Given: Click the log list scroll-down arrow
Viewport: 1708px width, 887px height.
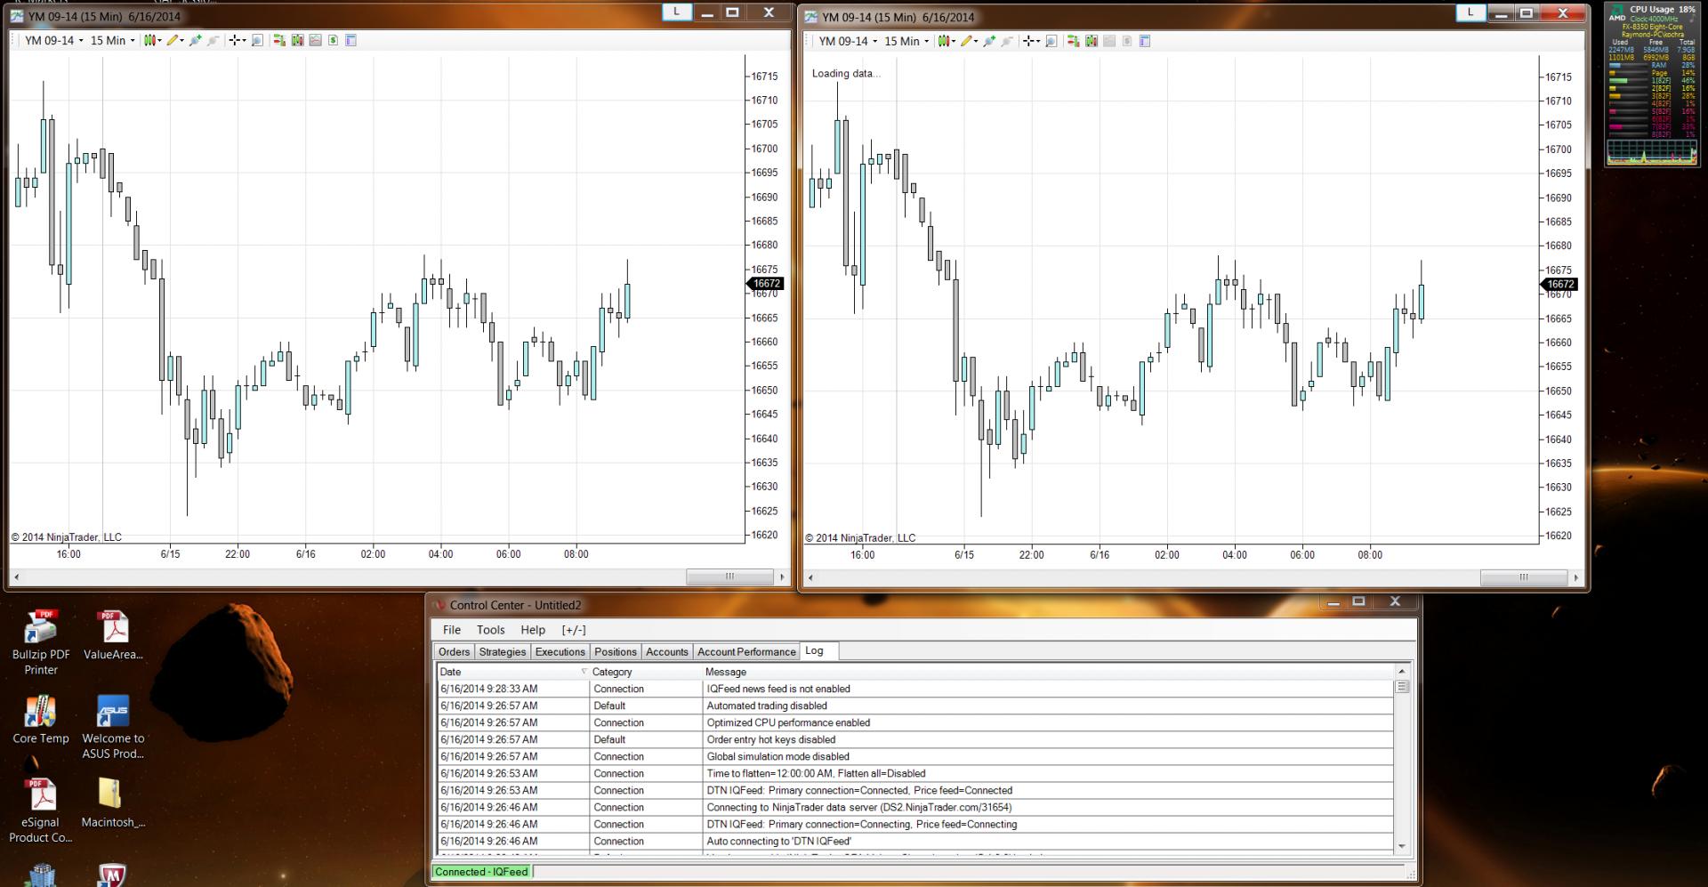Looking at the screenshot, I should coord(1402,846).
